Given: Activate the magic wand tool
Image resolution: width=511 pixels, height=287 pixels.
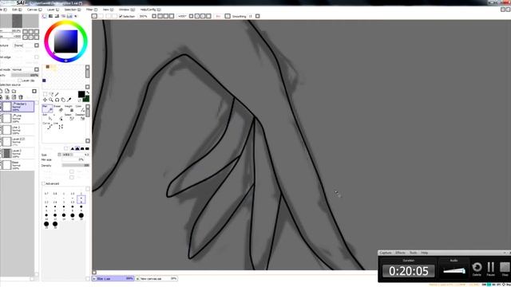Looking at the screenshot, I should pyautogui.click(x=57, y=94).
